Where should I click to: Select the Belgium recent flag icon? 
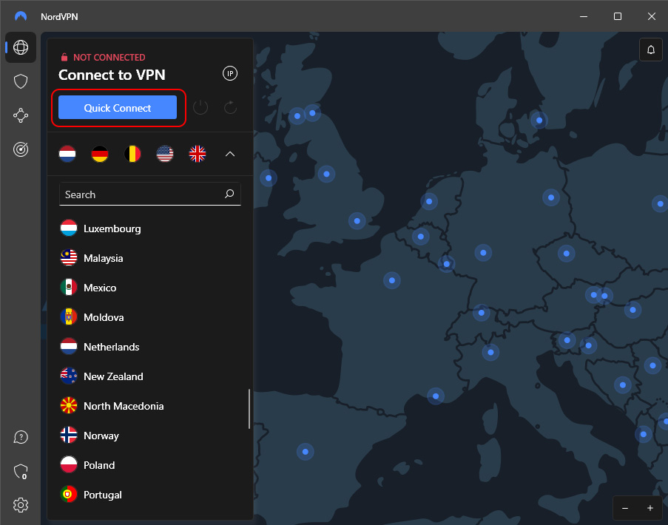coord(132,154)
